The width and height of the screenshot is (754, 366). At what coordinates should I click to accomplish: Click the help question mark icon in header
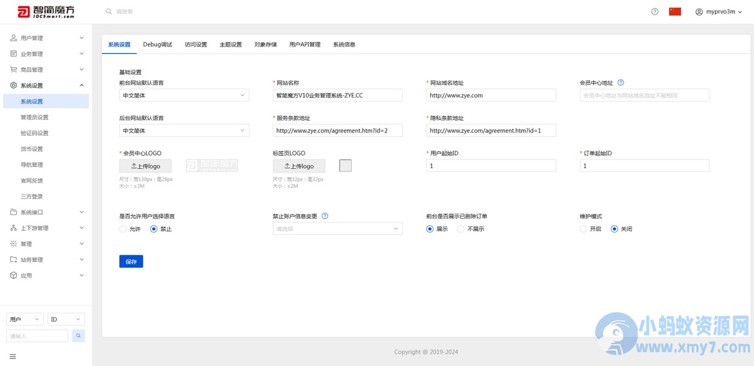click(655, 11)
